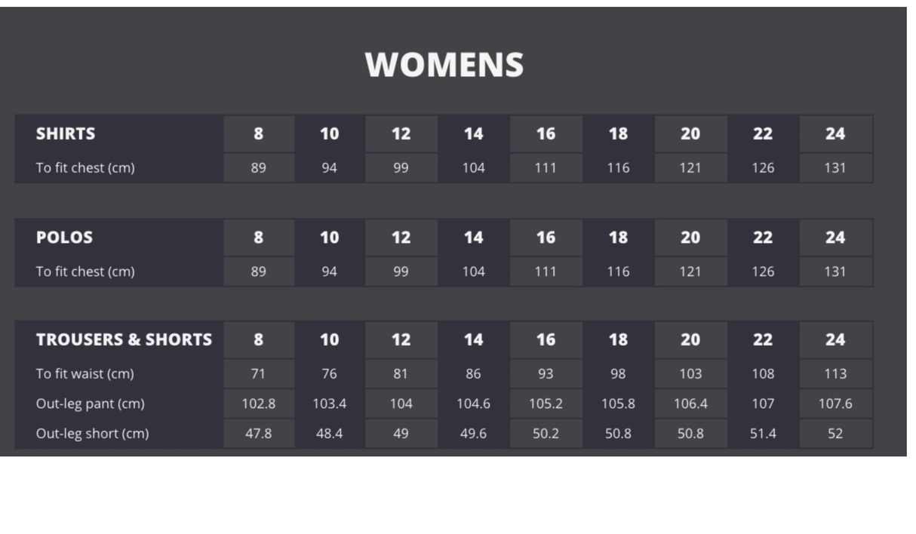The image size is (916, 534).
Task: Select chest value 111 in SHIRTS table
Action: click(x=546, y=167)
